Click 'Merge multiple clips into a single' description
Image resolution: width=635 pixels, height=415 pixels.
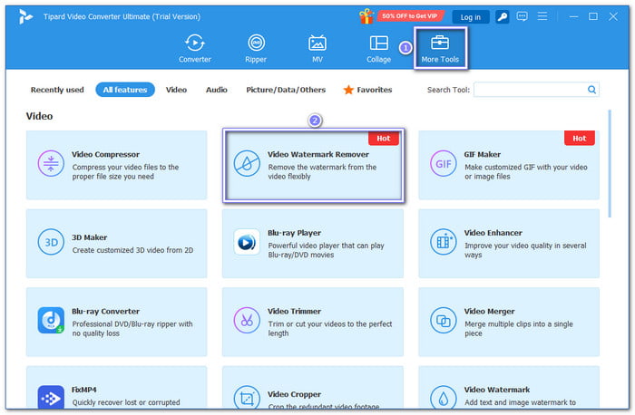(519, 329)
